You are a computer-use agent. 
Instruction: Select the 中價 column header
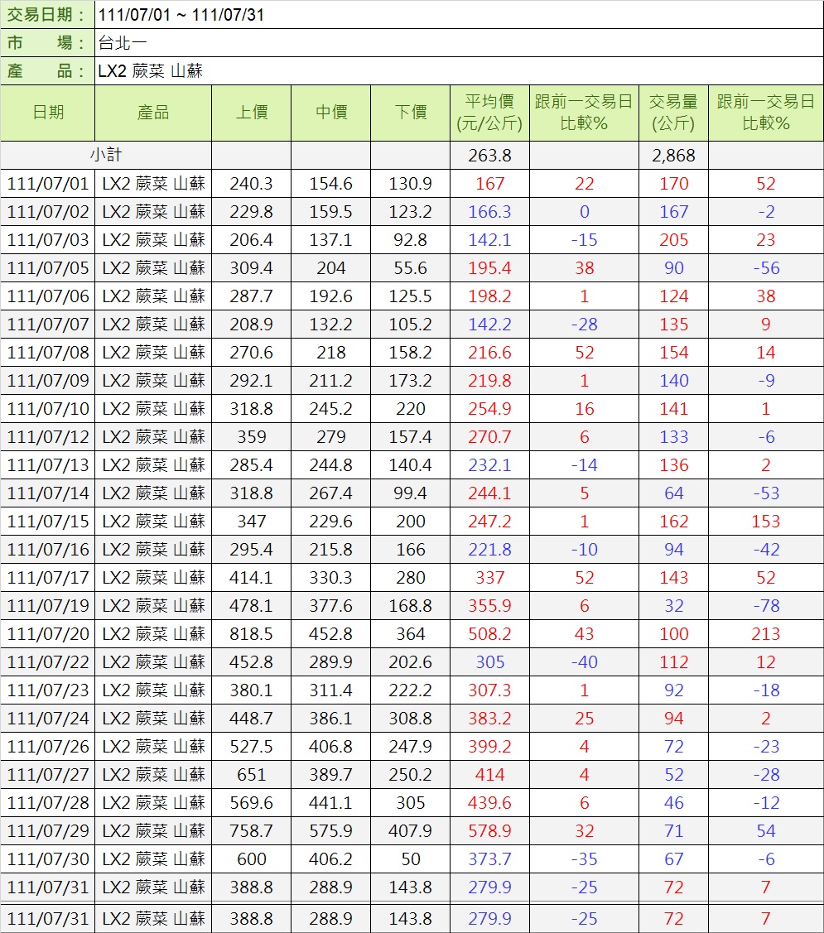(330, 113)
